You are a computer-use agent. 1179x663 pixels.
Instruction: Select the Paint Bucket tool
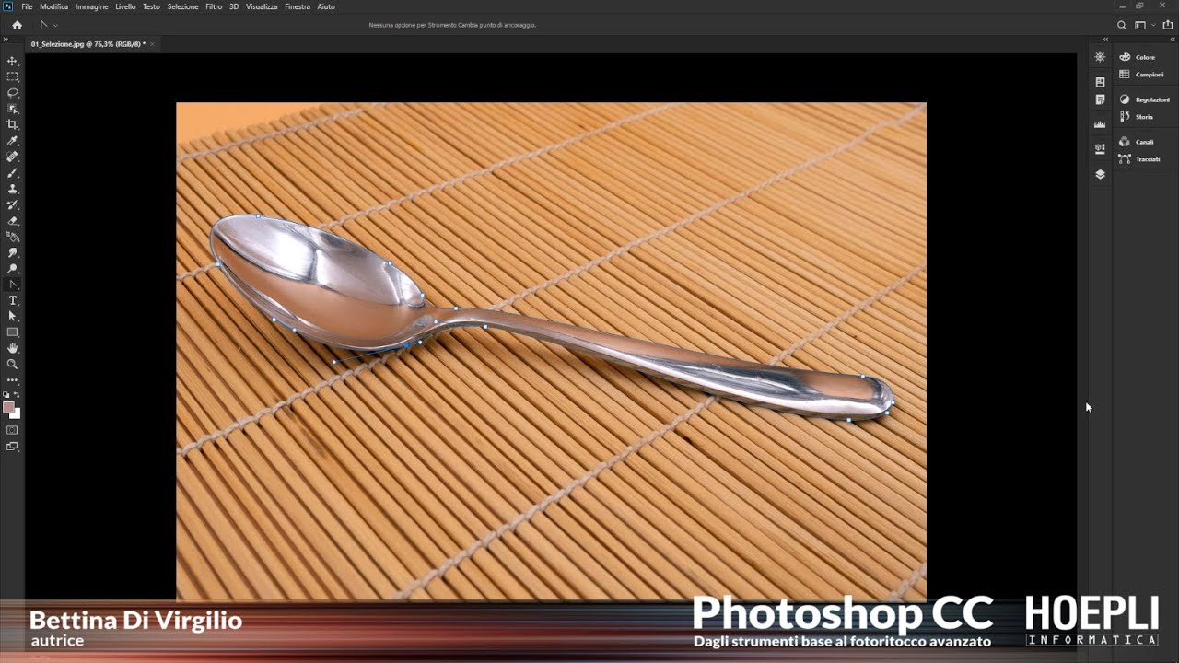(12, 237)
